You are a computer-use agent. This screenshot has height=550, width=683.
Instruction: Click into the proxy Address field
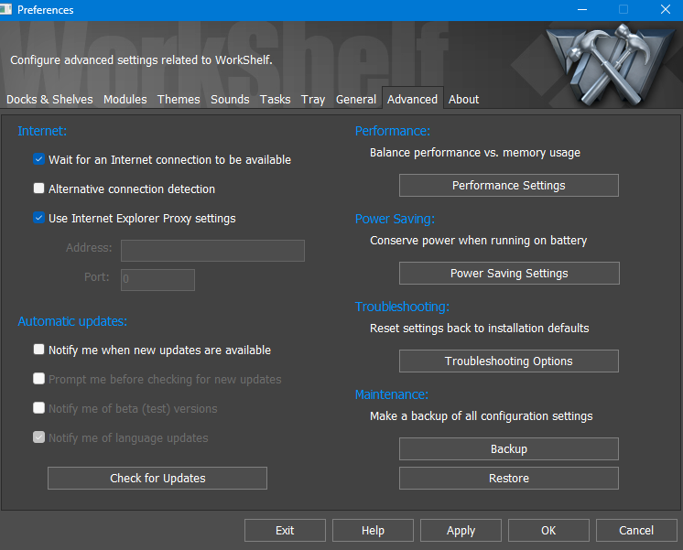(212, 252)
